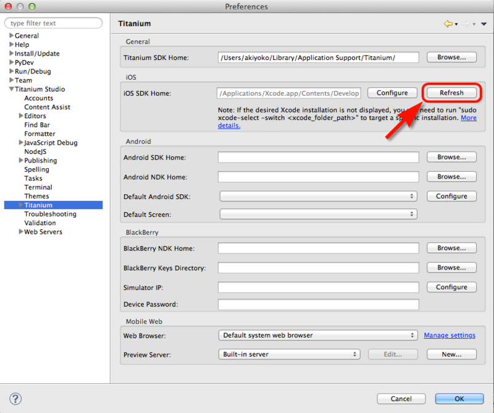Open the preferences page view menu triangle

coord(484,24)
